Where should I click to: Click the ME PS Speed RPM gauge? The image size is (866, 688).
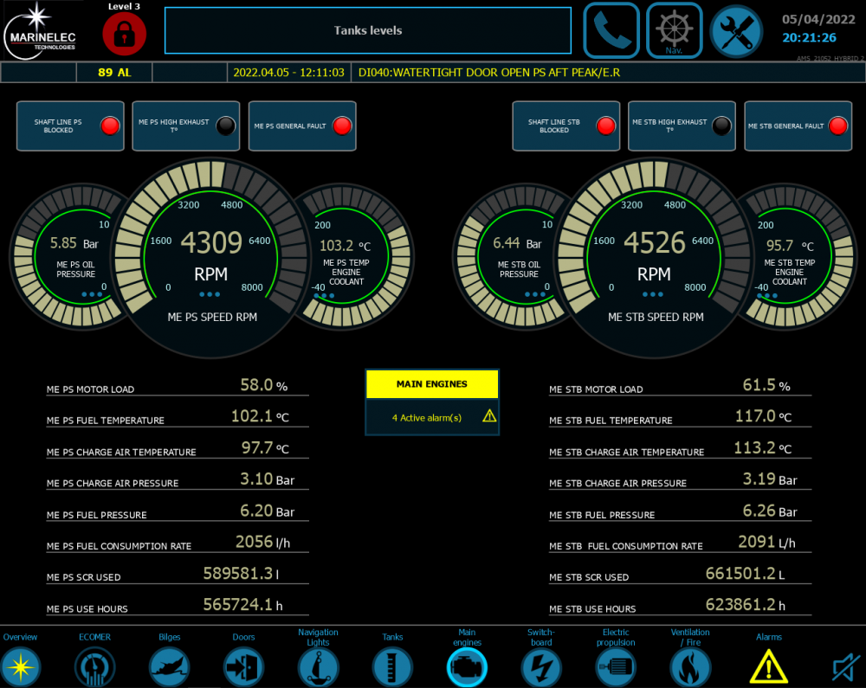212,251
